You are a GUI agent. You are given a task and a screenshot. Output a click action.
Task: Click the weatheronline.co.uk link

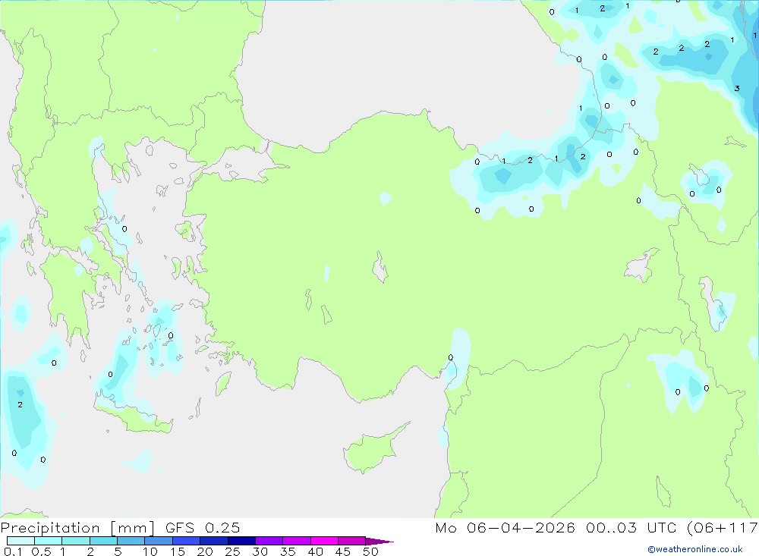tap(695, 549)
